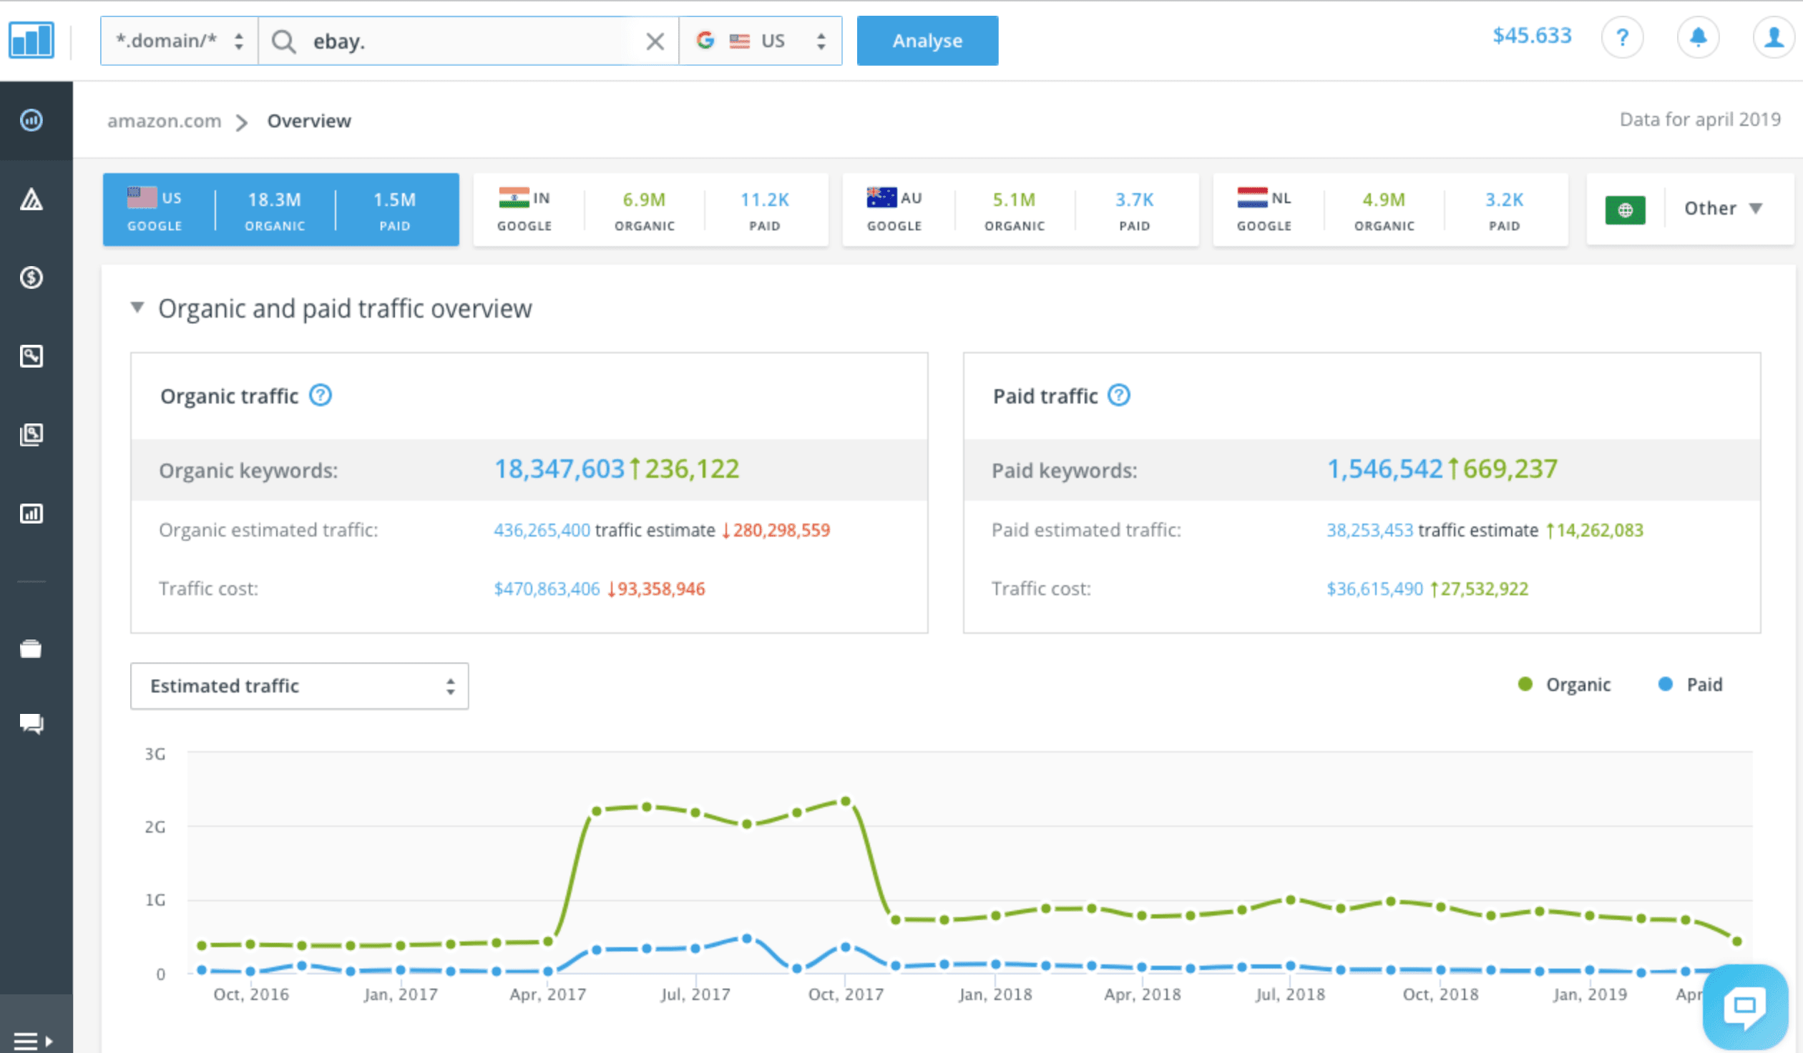1803x1053 pixels.
Task: Open the Google US search engine dropdown
Action: click(x=761, y=41)
